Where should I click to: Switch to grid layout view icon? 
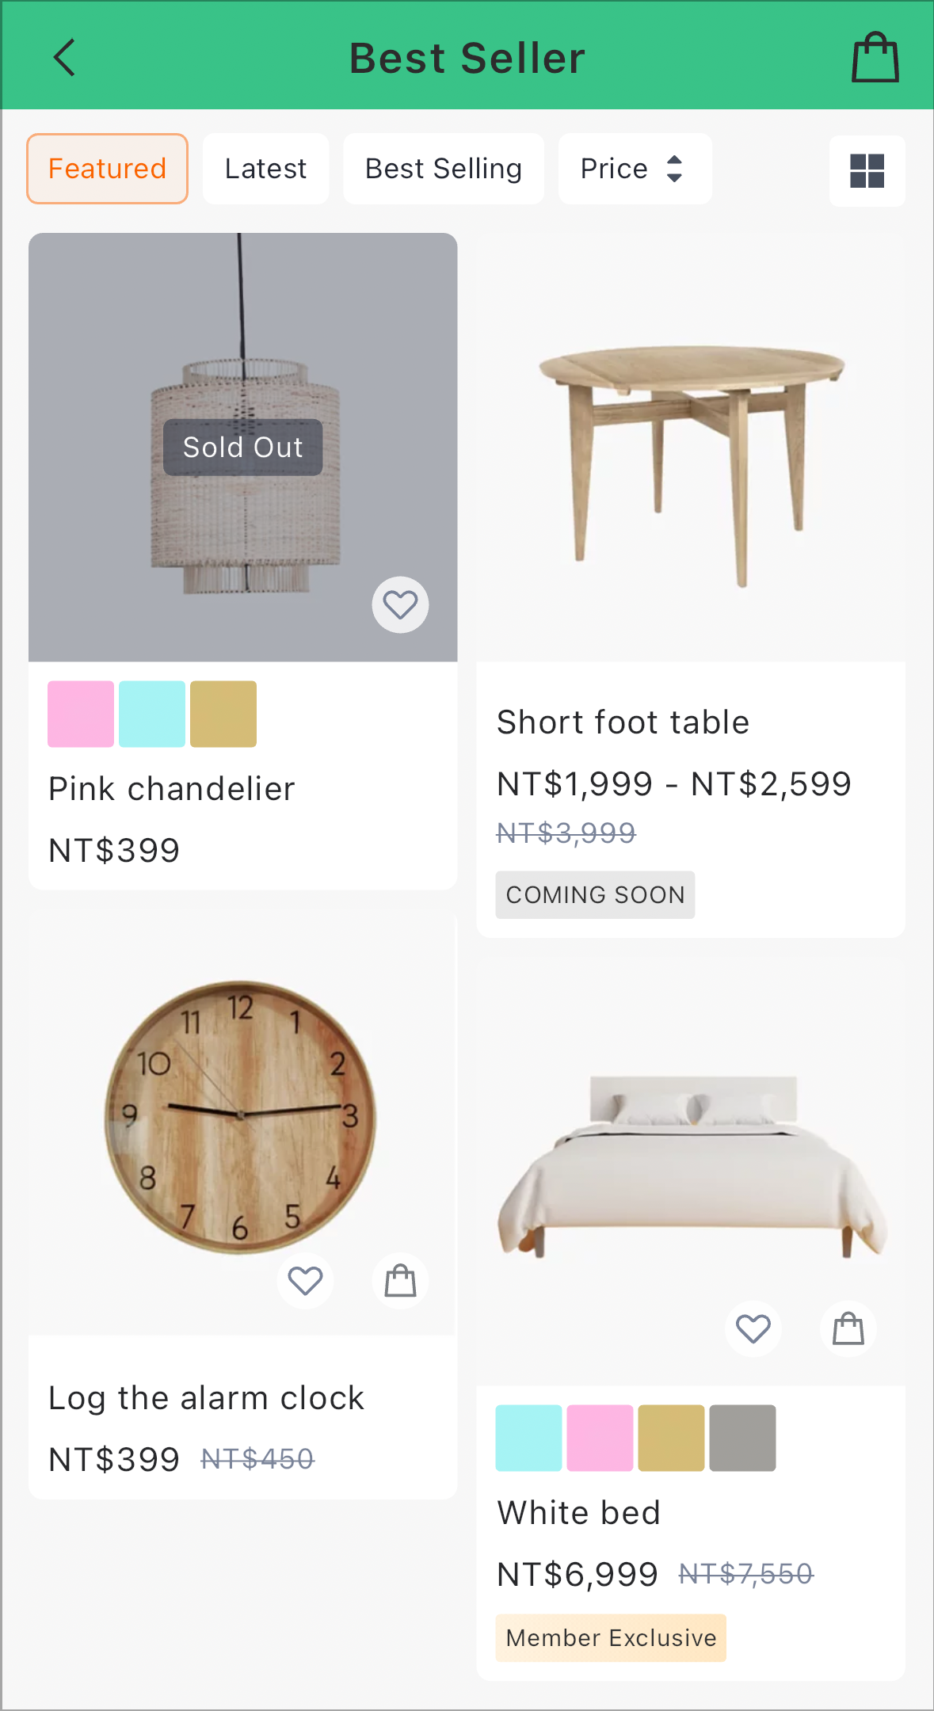(x=867, y=170)
